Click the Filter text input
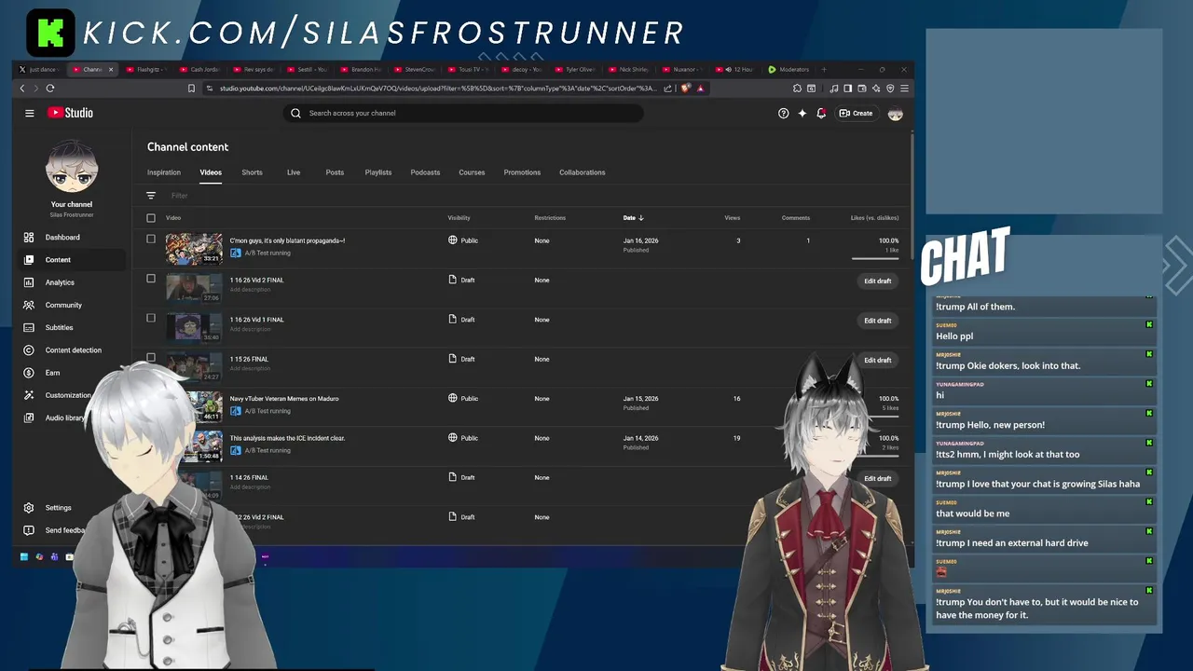 pos(180,196)
